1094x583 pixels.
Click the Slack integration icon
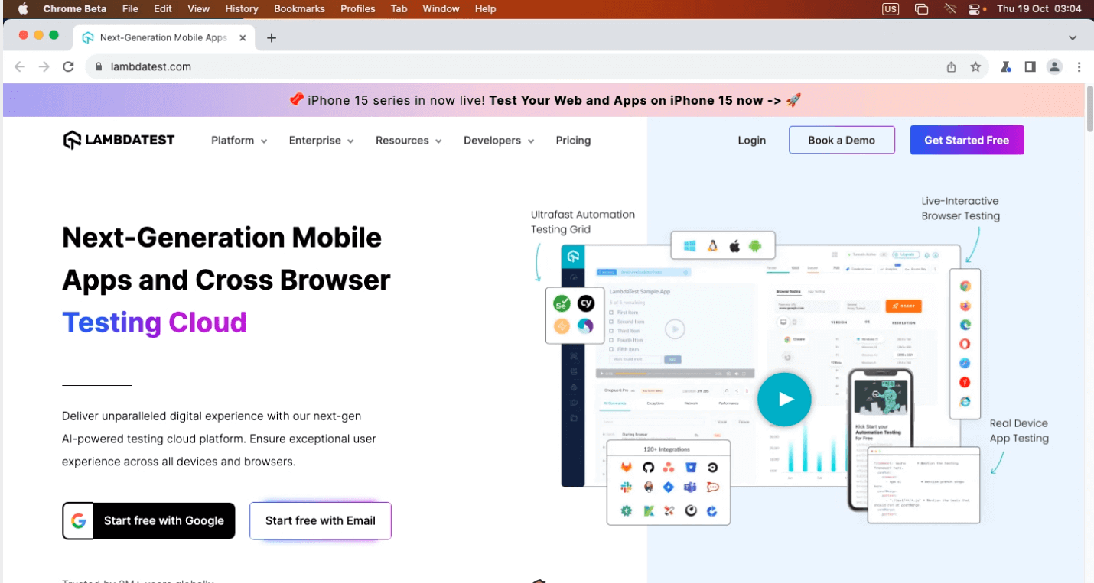click(627, 487)
